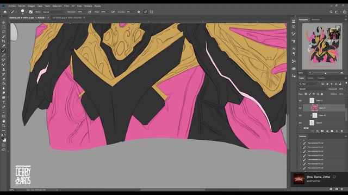
Task: Open the Properties panel icon in the dock
Action: point(294,76)
